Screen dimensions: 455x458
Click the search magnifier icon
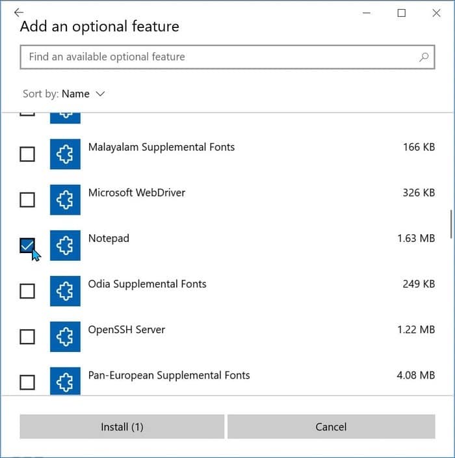point(424,57)
